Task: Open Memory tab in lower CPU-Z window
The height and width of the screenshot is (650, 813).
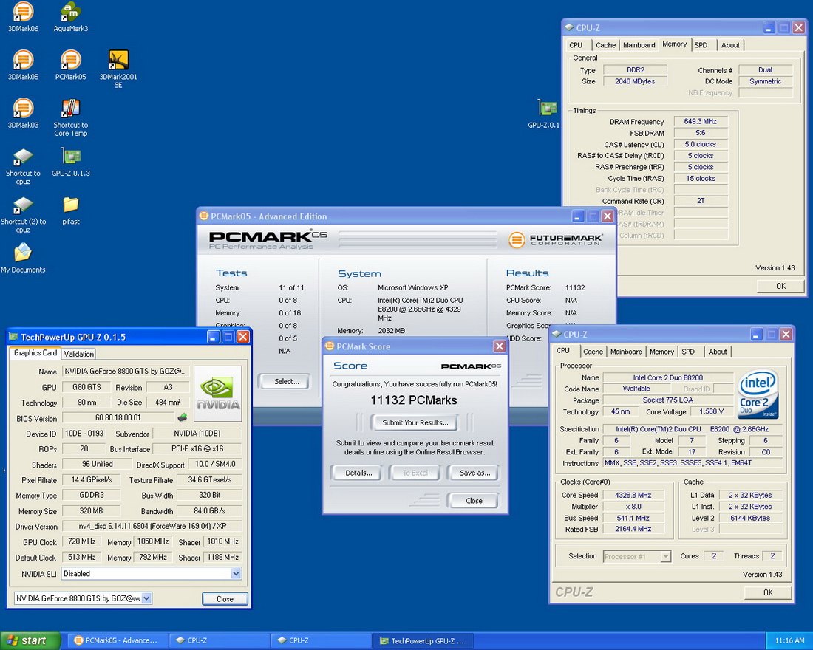Action: (661, 352)
